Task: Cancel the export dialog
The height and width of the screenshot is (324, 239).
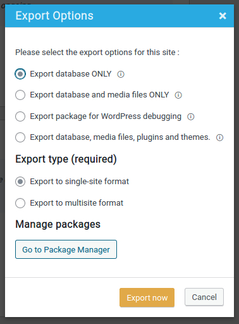Action: tap(204, 297)
